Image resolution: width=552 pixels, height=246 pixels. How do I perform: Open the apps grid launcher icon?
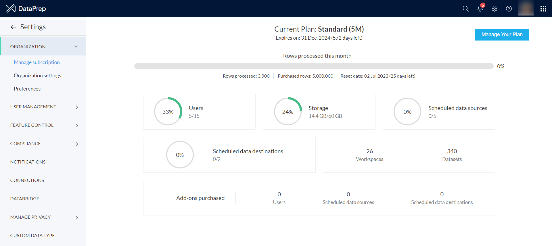[x=543, y=9]
